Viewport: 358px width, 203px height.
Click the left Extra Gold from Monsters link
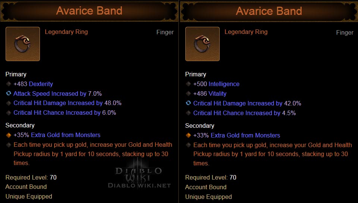coord(66,135)
